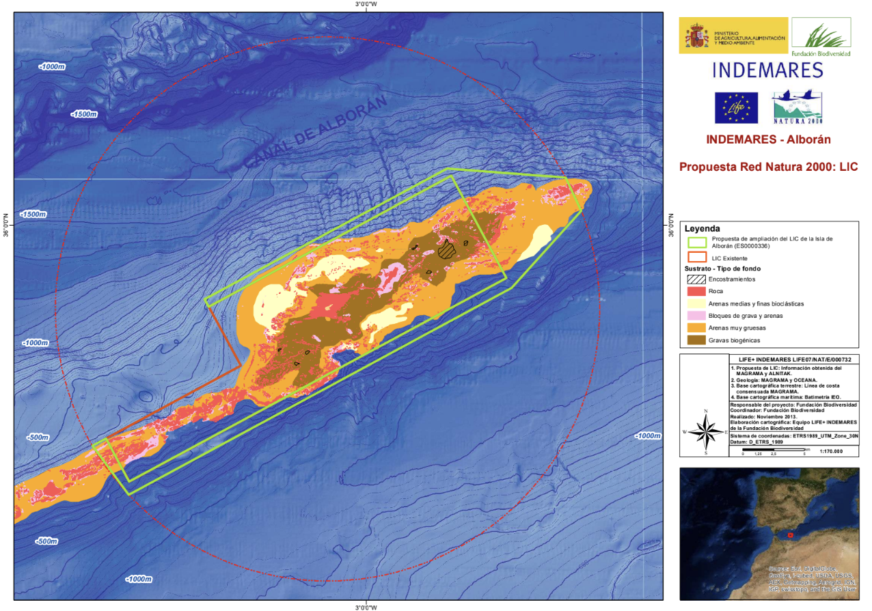This screenshot has height=611, width=872.
Task: Click the Fundación Biodiversidad logo
Action: pyautogui.click(x=821, y=38)
